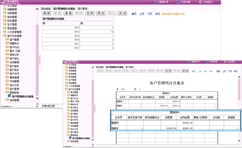The height and width of the screenshot is (148, 242).
Task: Collapse 客户关系管理 node in the front window tree
Action: (x=66, y=89)
